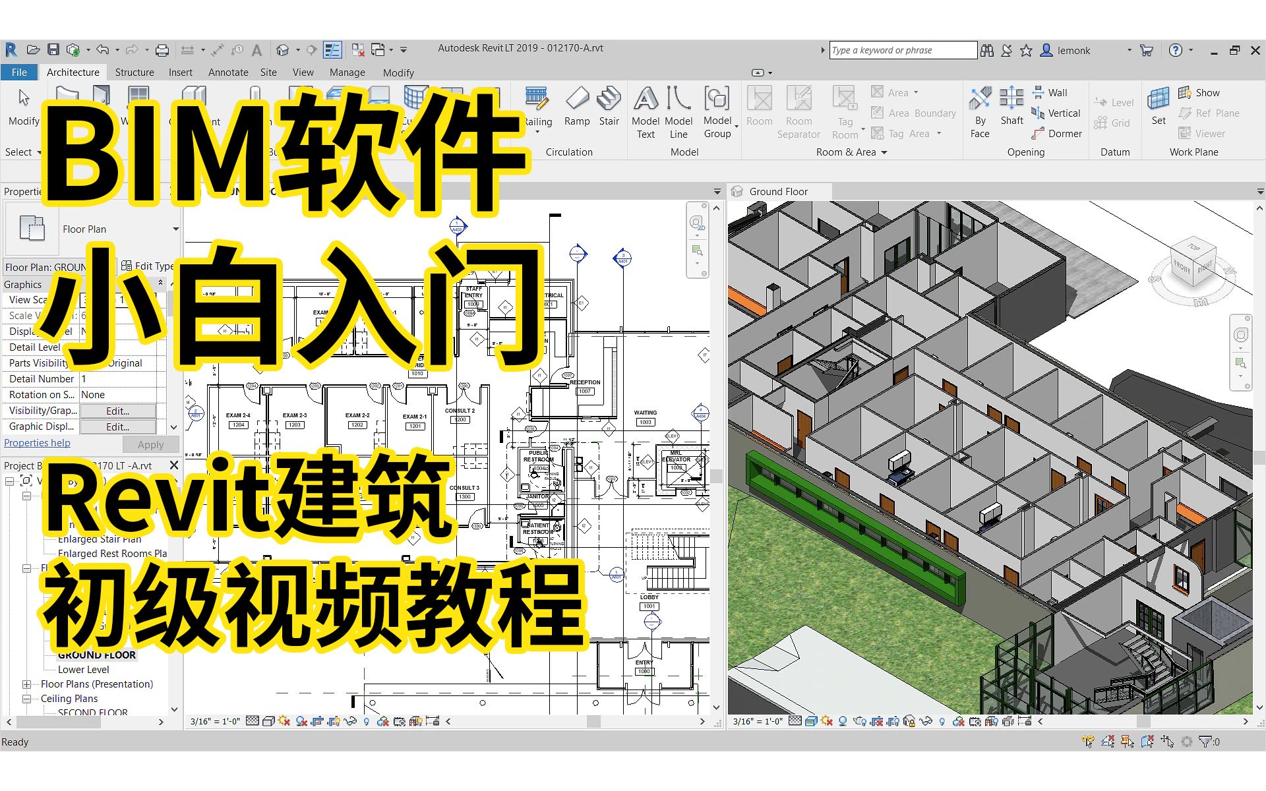Image resolution: width=1266 pixels, height=791 pixels.
Task: Switch to the Annotate ribbon tab
Action: click(228, 73)
